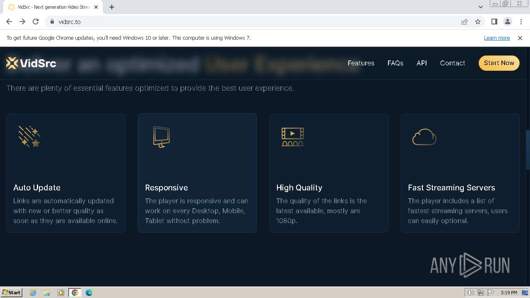Image resolution: width=530 pixels, height=298 pixels.
Task: Click the Responsive monitor icon
Action: (x=161, y=137)
